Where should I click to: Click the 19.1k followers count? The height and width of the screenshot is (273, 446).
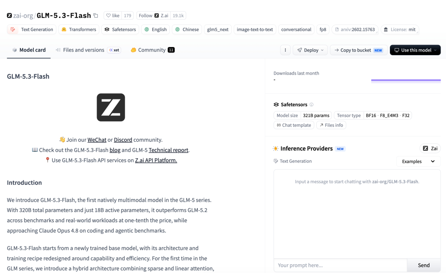click(x=178, y=16)
